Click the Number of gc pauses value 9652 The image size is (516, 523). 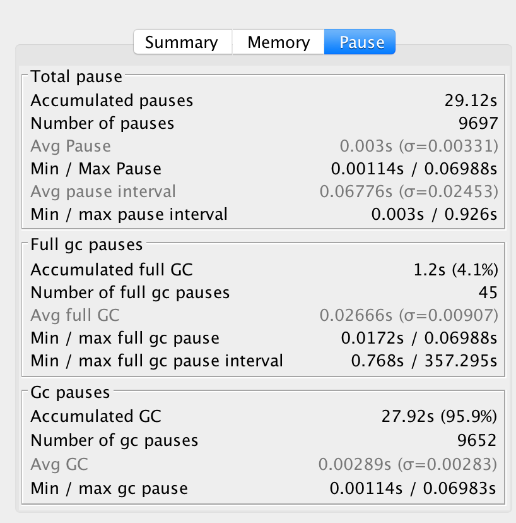477,440
